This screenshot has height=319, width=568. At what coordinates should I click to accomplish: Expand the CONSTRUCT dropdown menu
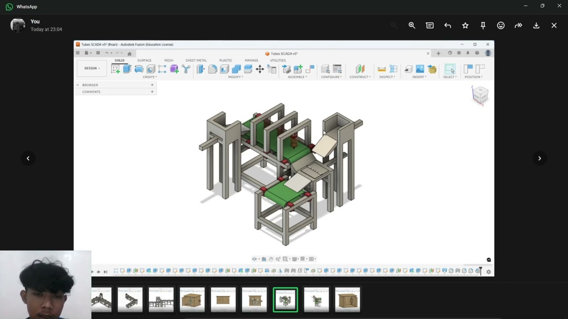(360, 77)
